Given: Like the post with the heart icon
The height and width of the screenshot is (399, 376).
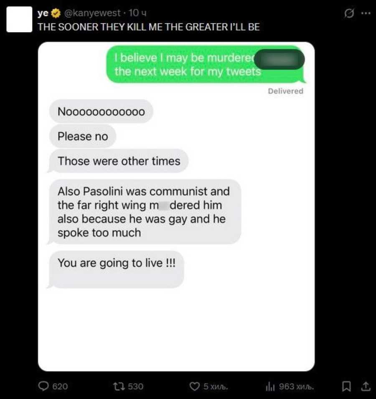Looking at the screenshot, I should pos(195,386).
